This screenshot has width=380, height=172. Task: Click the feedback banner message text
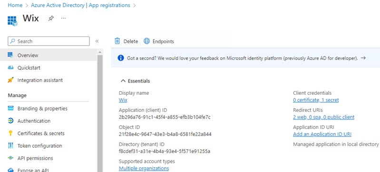[x=242, y=58]
